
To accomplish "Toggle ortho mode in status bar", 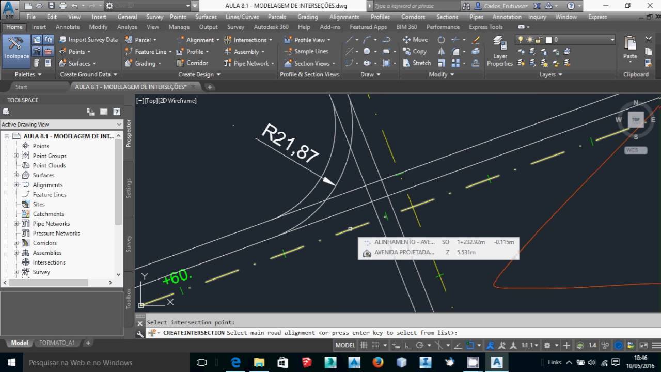I will tap(407, 345).
